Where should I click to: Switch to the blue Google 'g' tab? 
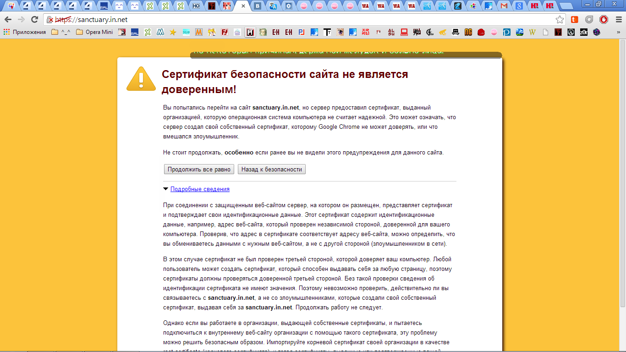(519, 6)
